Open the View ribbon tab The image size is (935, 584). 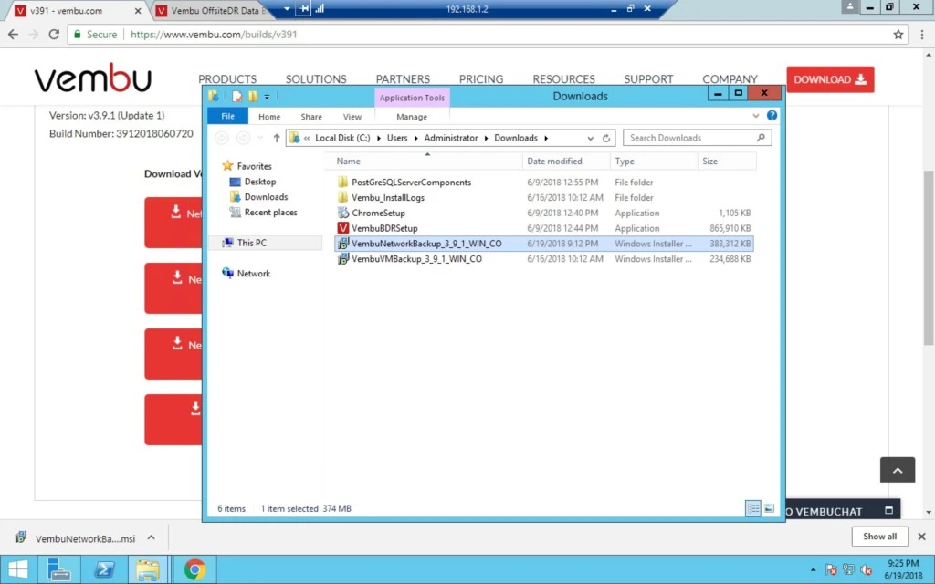(352, 117)
